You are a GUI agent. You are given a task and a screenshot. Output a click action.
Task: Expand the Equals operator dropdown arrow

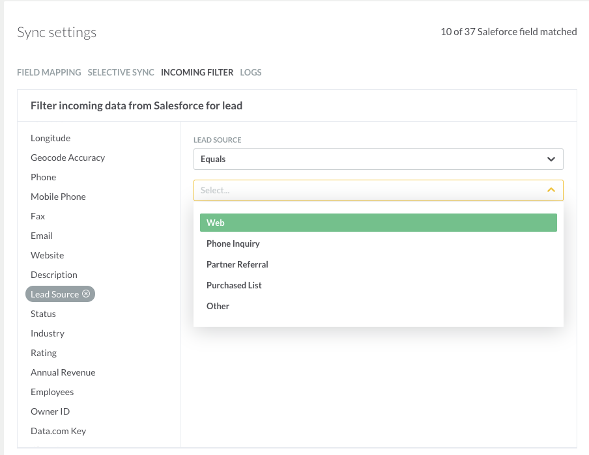(551, 159)
